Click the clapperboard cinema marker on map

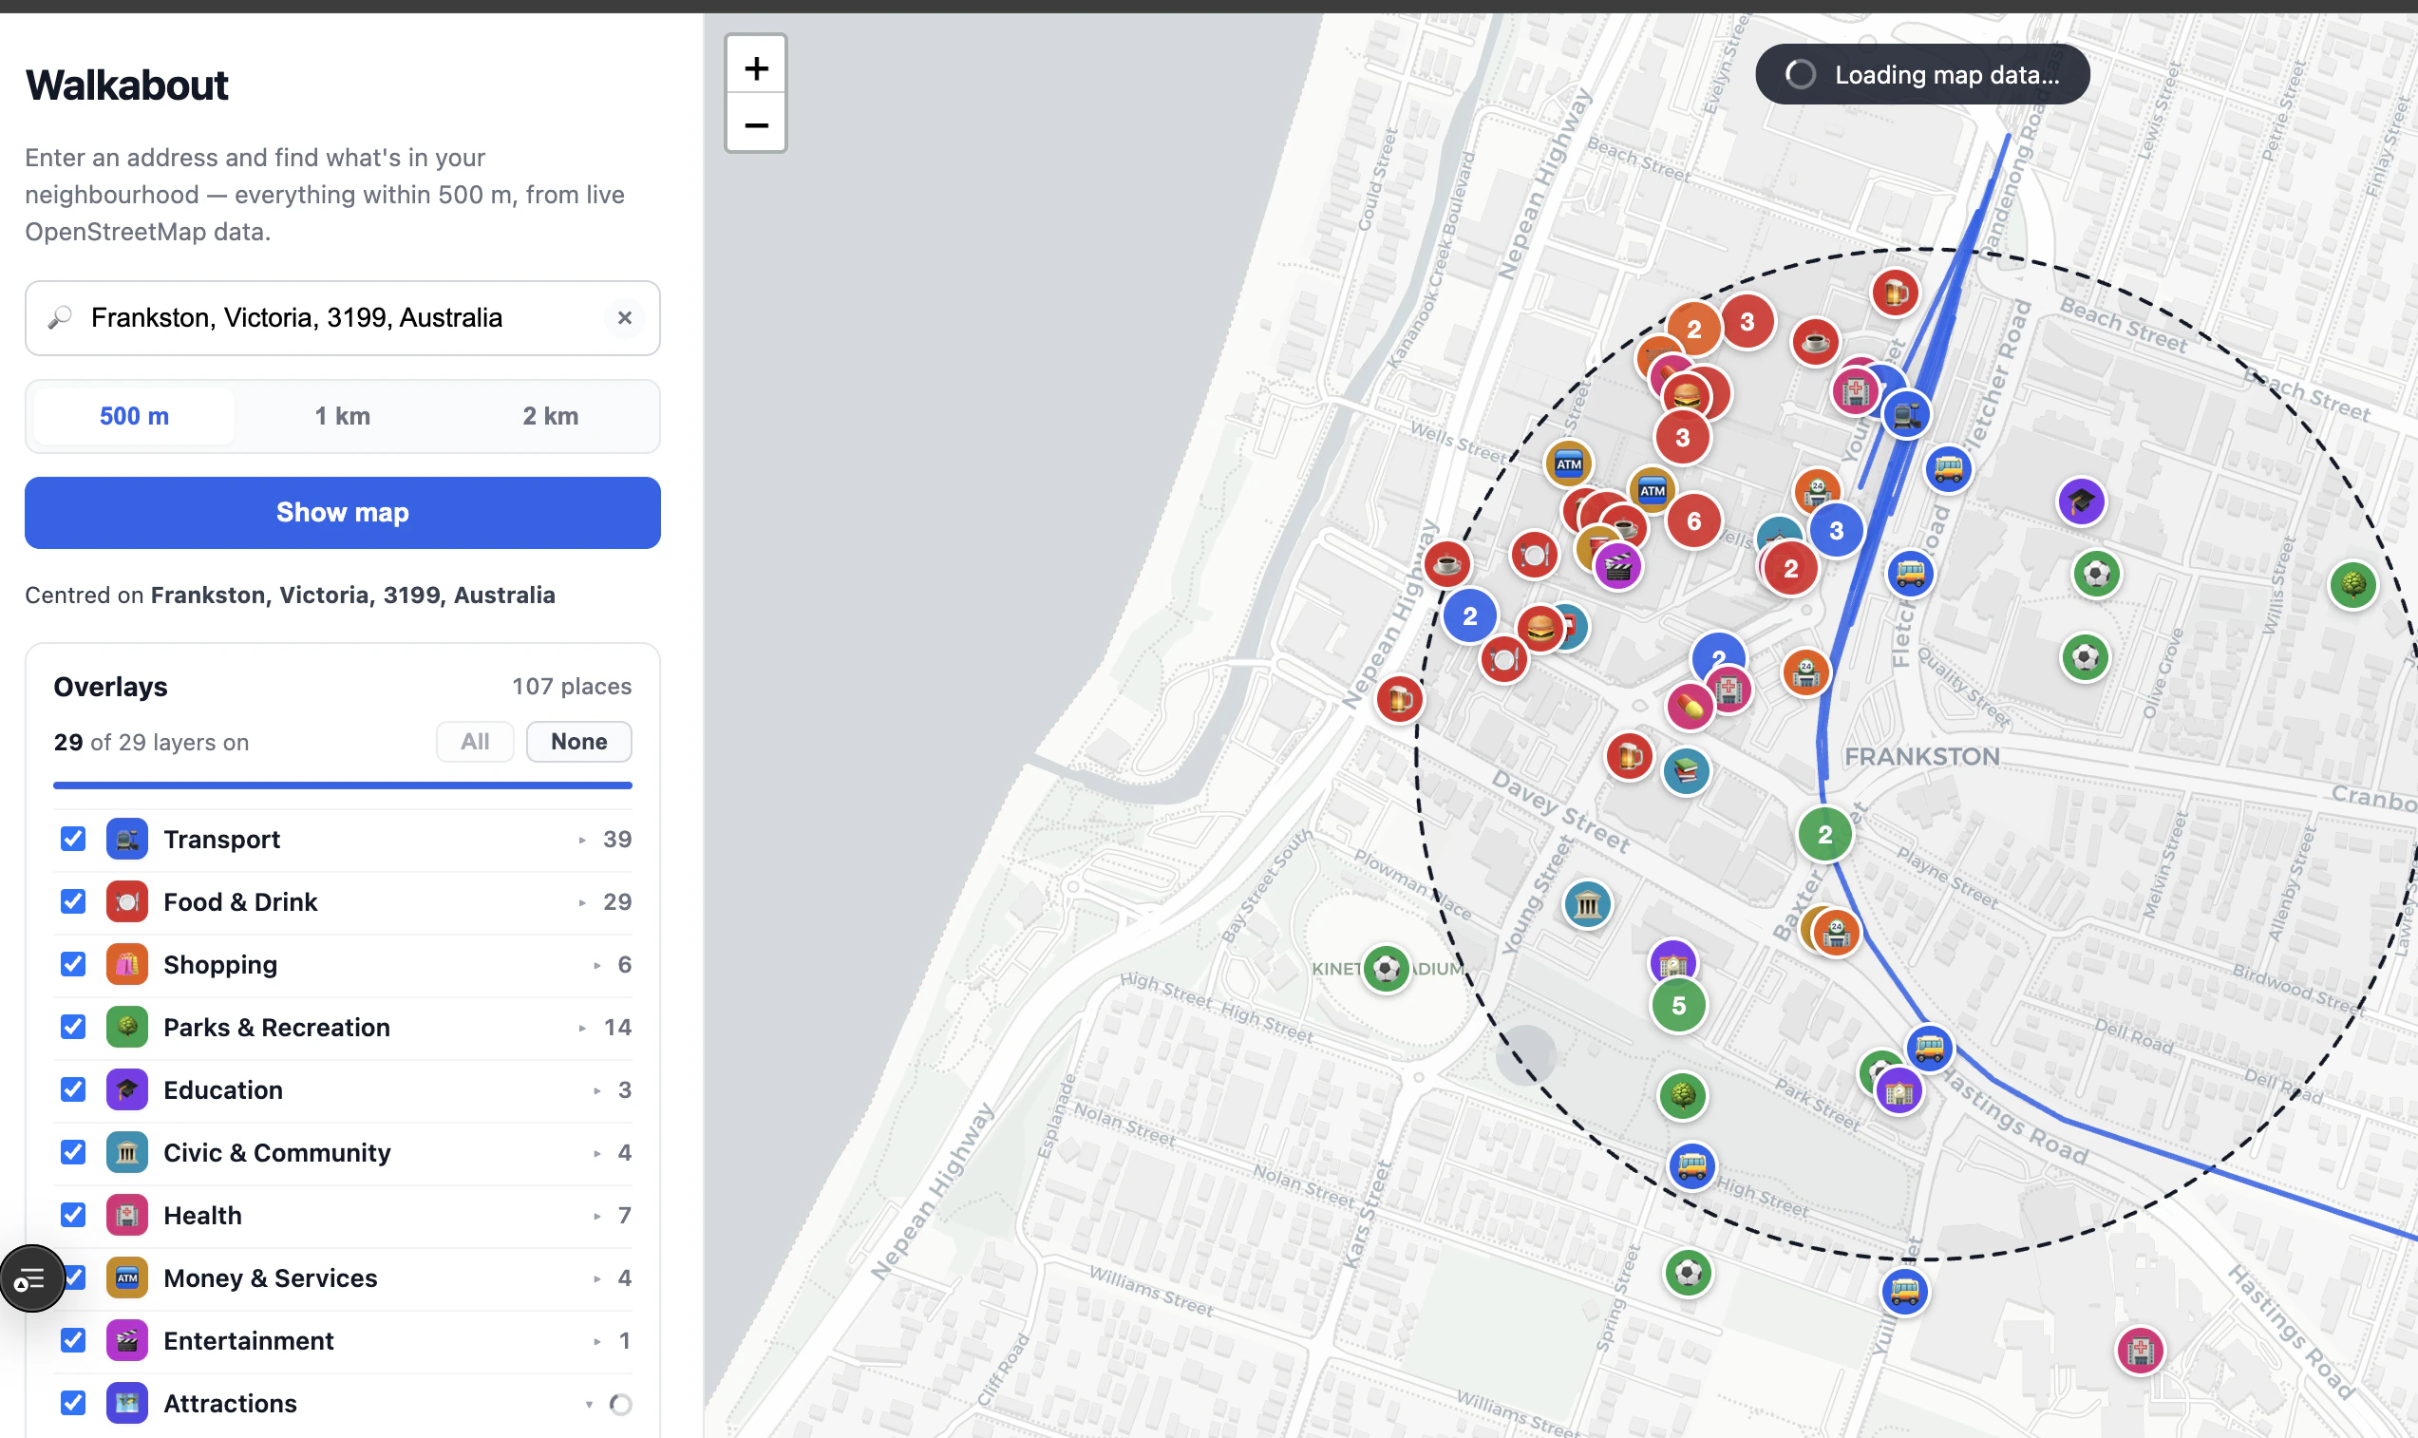point(1617,567)
